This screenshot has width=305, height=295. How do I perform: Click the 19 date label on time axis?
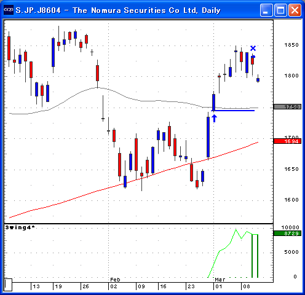coord(58,286)
